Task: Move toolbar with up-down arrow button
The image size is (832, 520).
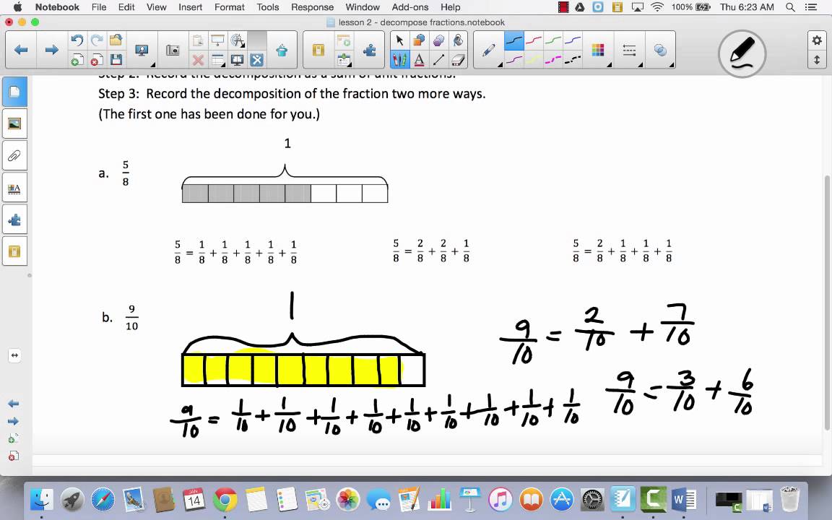Action: [x=817, y=60]
